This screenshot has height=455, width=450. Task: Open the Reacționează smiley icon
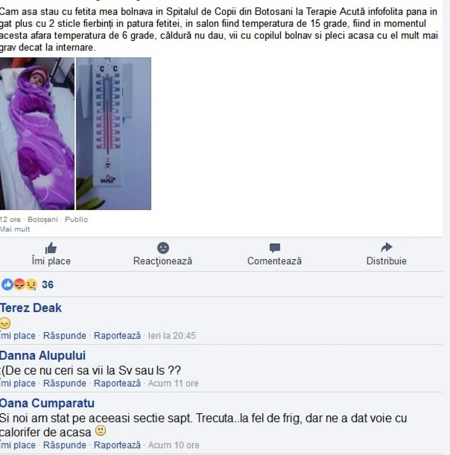click(163, 248)
